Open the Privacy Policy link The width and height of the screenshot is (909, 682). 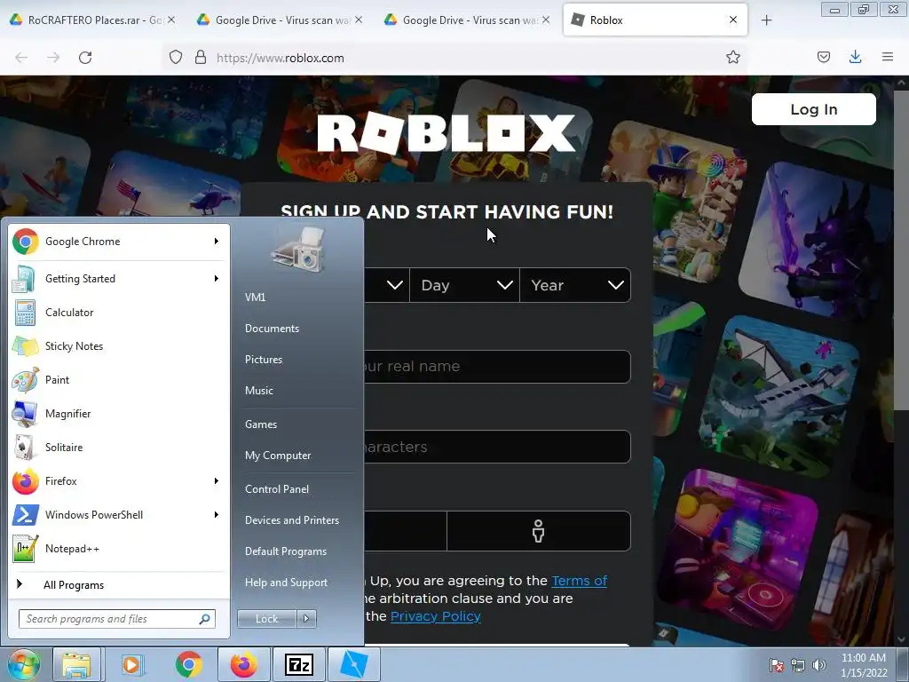[x=435, y=616]
